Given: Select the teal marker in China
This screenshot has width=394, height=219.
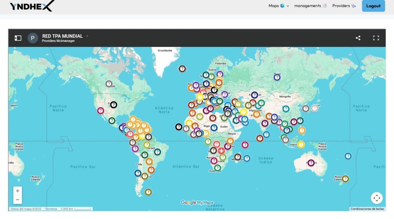Looking at the screenshot, I should pos(286,109).
